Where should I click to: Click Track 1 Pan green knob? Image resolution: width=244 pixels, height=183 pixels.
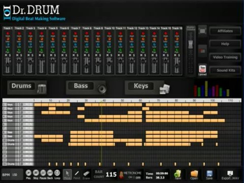[8, 50]
